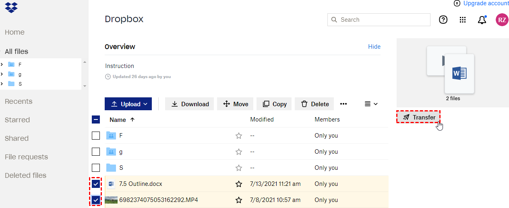Toggle the select-all header checkbox

point(96,119)
